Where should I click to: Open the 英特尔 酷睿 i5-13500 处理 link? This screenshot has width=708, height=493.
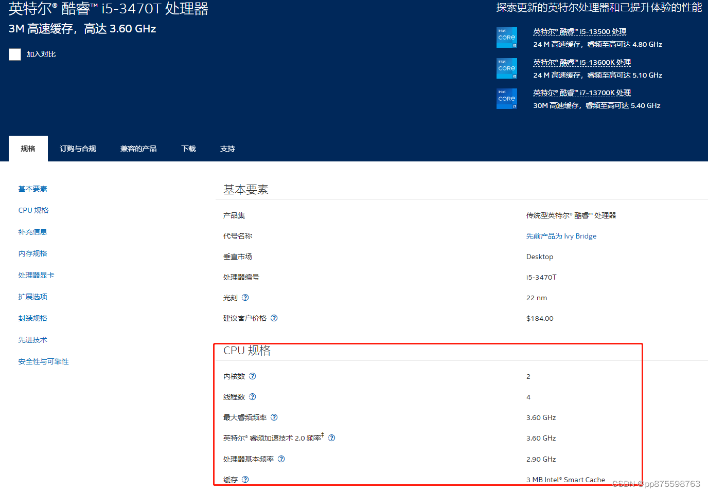[x=580, y=32]
